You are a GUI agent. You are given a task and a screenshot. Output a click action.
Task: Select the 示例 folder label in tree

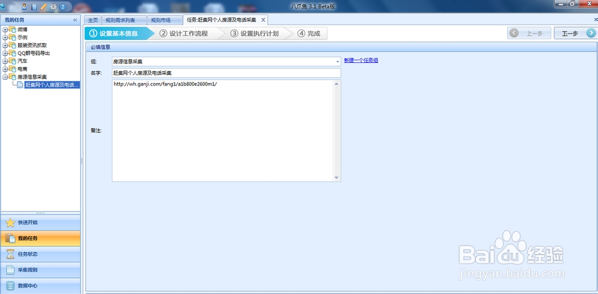[23, 38]
